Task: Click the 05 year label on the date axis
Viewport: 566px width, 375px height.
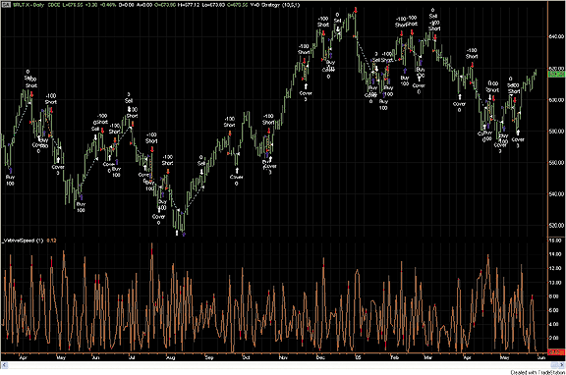Action: pyautogui.click(x=358, y=357)
